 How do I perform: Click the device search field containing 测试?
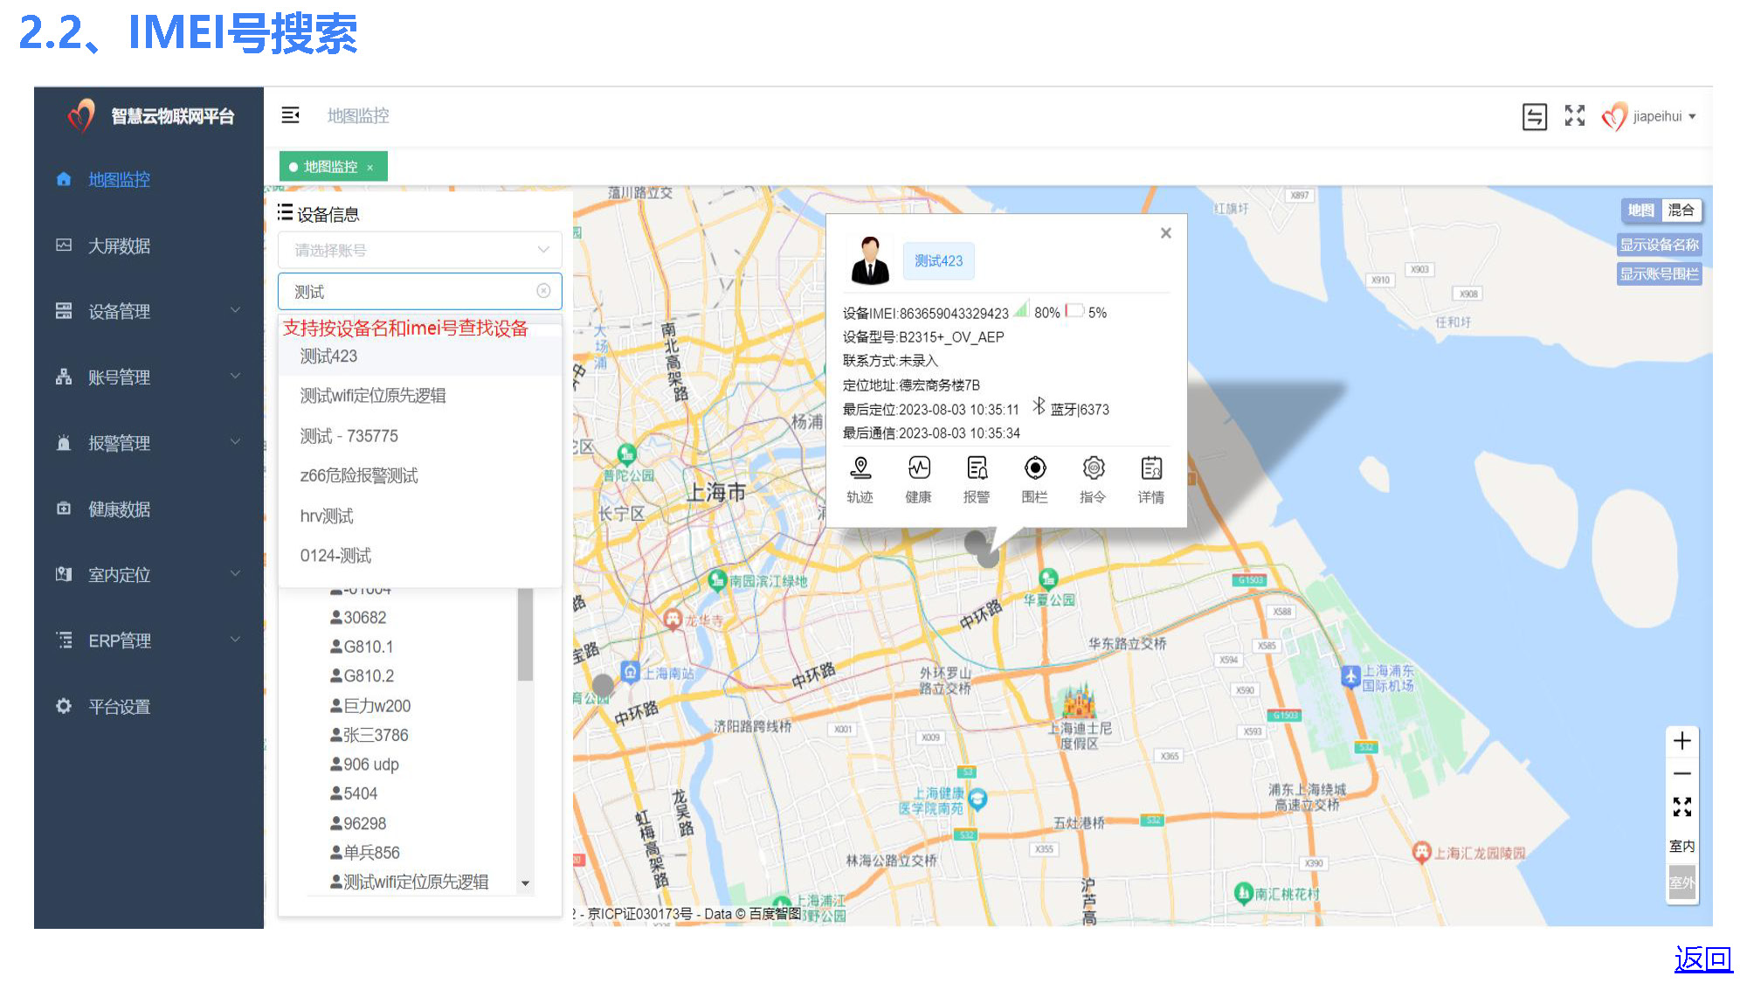419,291
